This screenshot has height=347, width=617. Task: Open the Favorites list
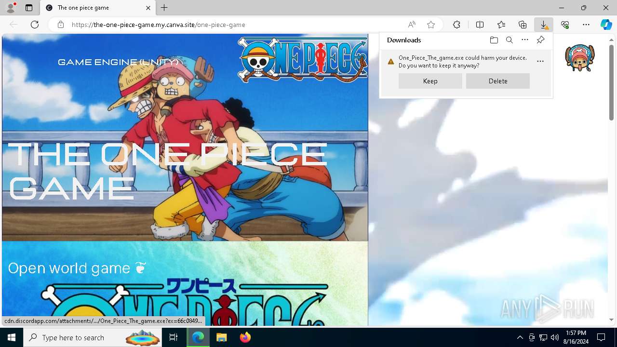pos(501,25)
